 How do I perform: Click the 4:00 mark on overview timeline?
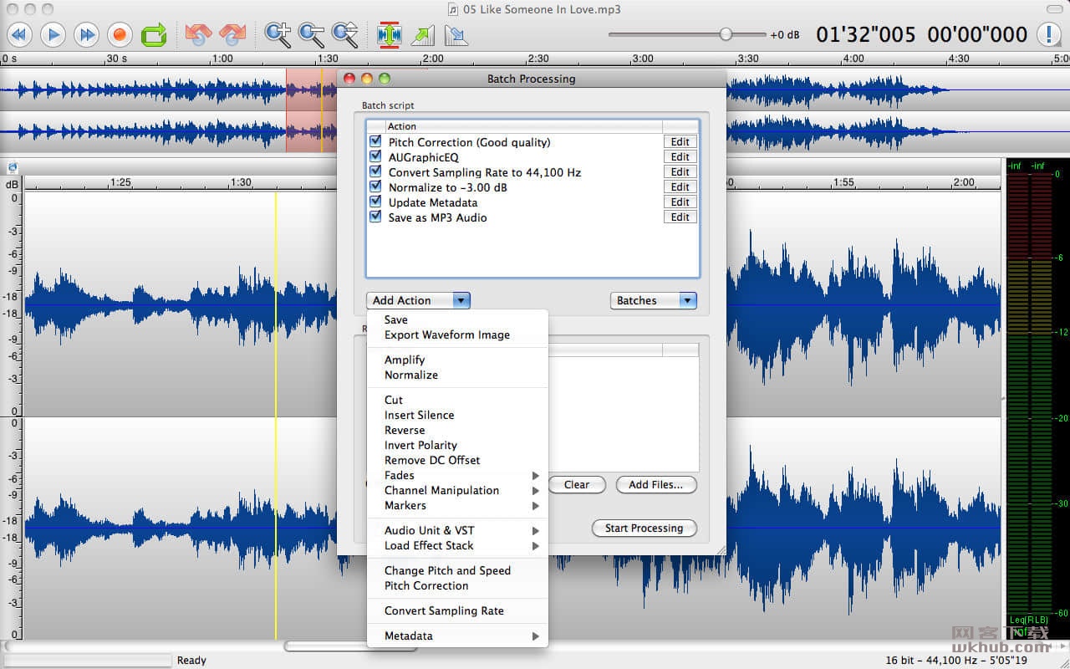pyautogui.click(x=853, y=59)
